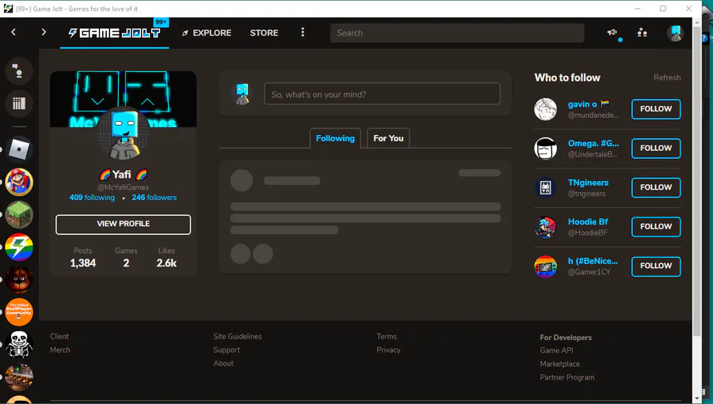Screen dimensions: 713x404
Task: Open the Hoodie Bf profile name
Action: (x=588, y=221)
